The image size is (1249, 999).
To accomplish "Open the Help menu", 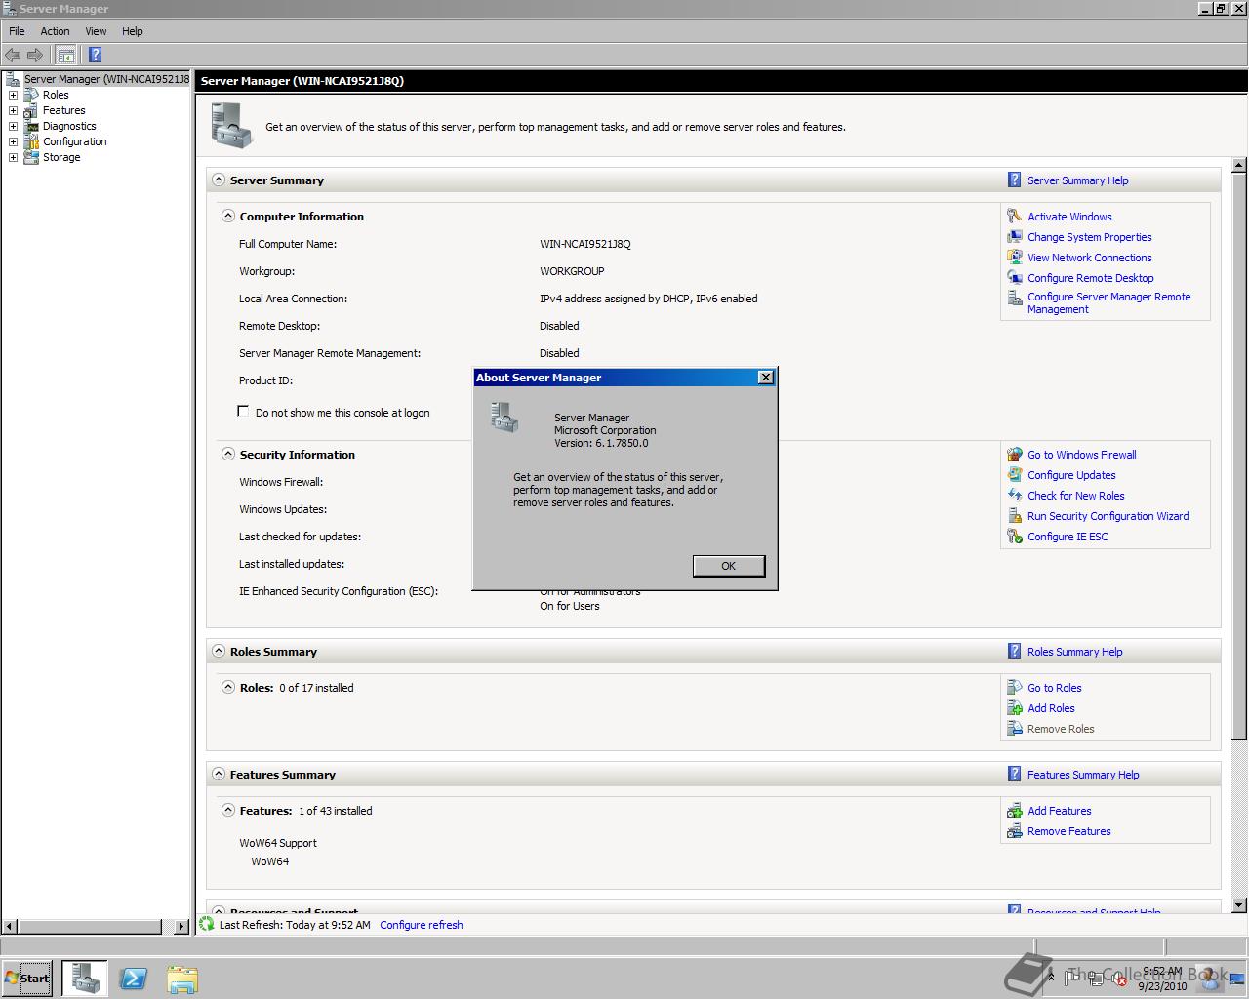I will [x=133, y=31].
